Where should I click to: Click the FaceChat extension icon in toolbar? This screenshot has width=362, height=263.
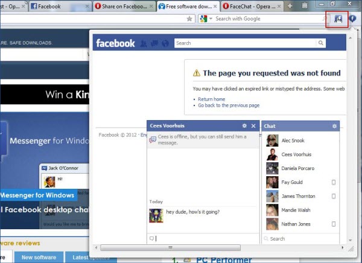tap(338, 19)
